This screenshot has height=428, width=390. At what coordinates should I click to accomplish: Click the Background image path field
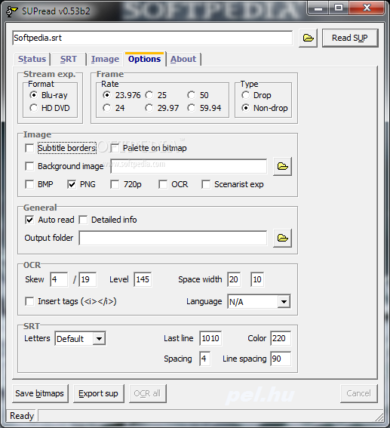[x=189, y=166]
